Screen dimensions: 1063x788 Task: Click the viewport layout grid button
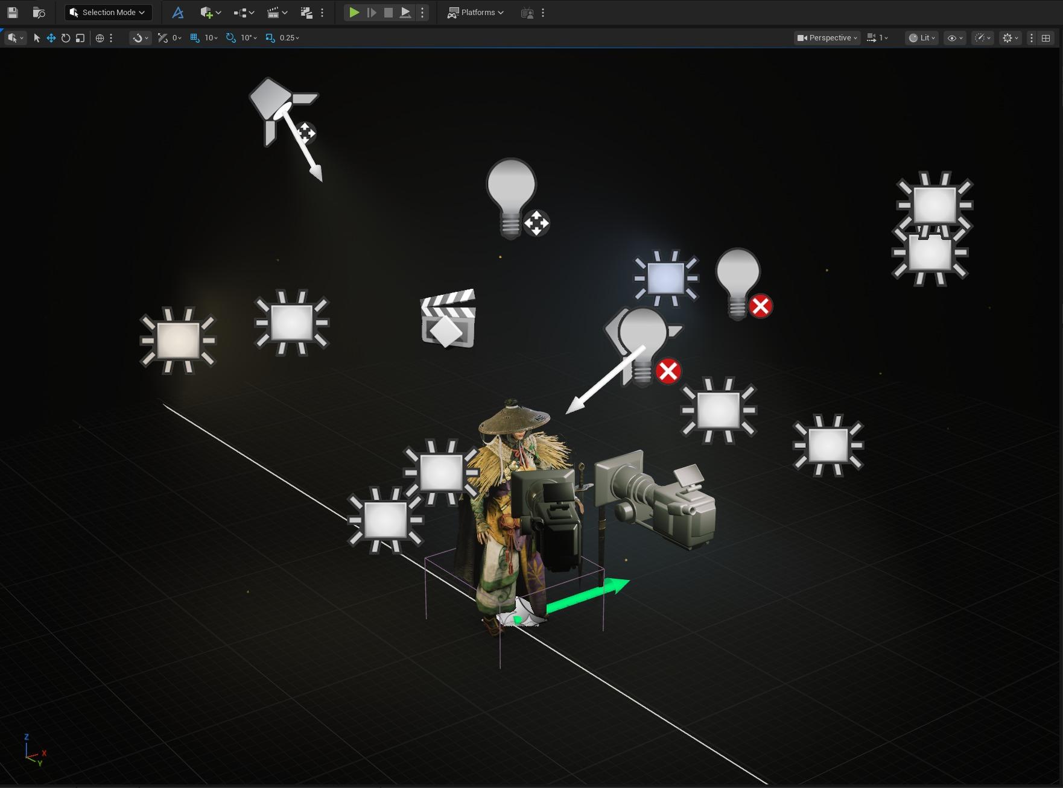[1046, 38]
